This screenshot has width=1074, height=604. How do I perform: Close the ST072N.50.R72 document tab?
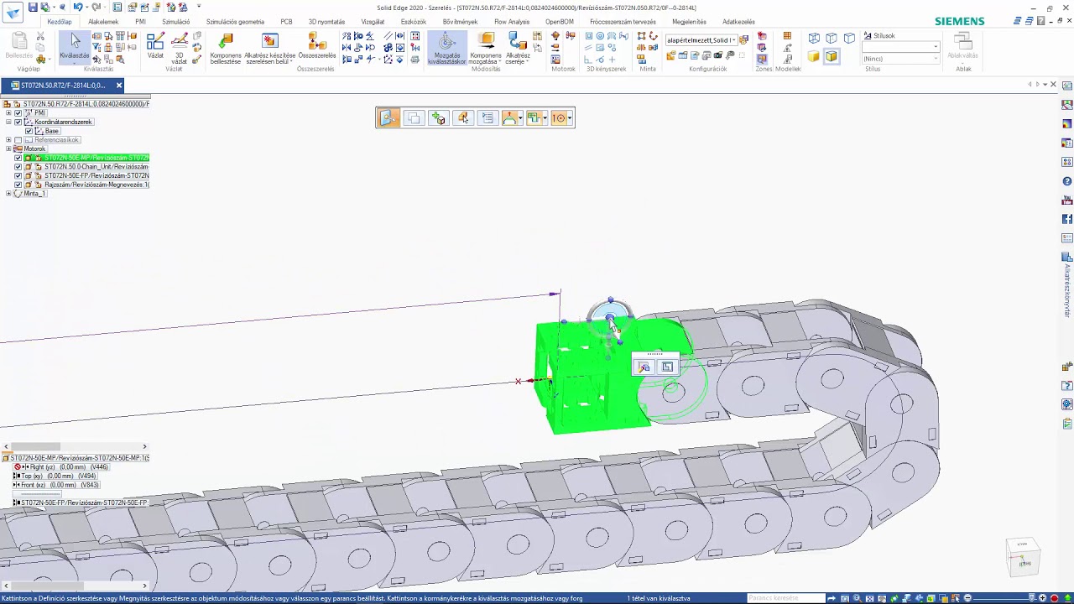coord(119,86)
